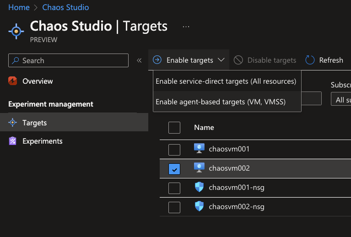This screenshot has height=237, width=351.
Task: Click the chaosvm001-nsg shield icon
Action: [x=199, y=187]
